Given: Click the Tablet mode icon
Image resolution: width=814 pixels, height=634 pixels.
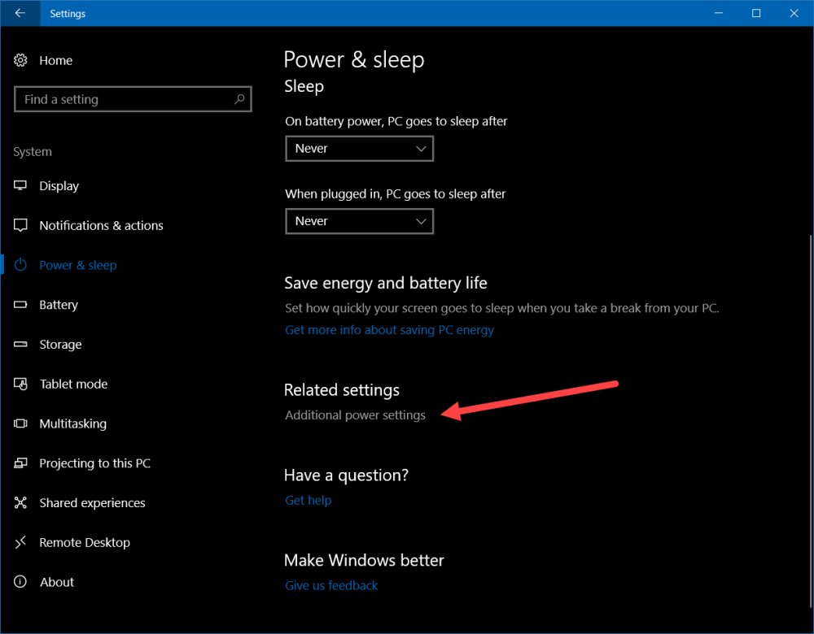Looking at the screenshot, I should [20, 384].
